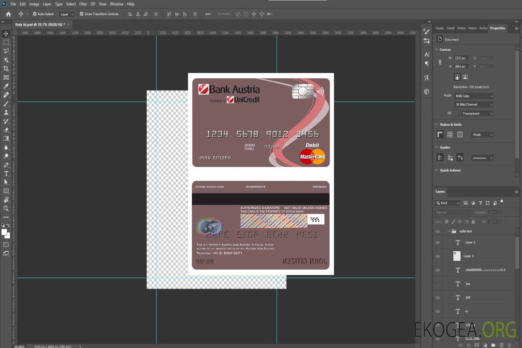Select the Eyedropper tool
This screenshot has width=522, height=348.
point(6,86)
